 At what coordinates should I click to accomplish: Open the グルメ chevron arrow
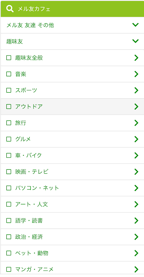(x=136, y=139)
